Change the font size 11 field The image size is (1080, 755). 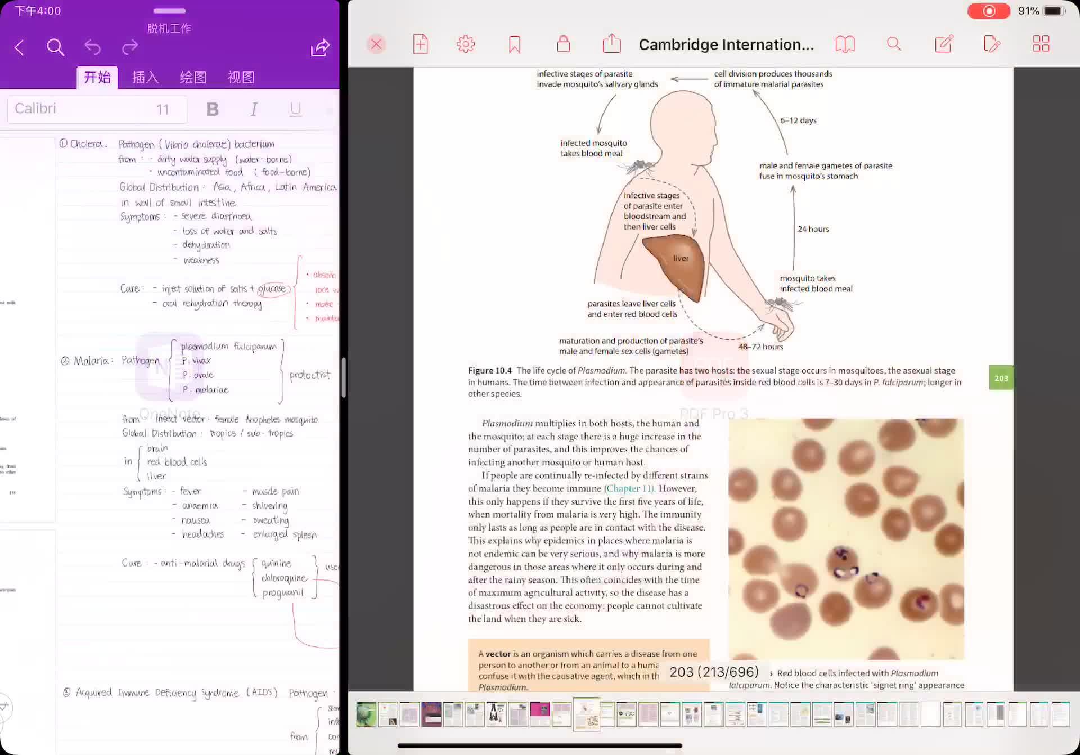pos(163,109)
